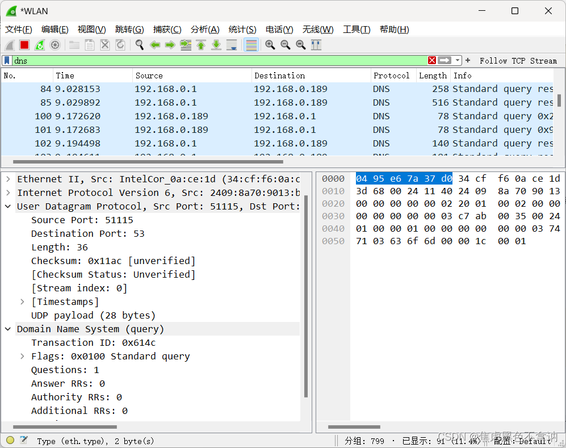Screen dimensions: 566x448
Task: Expand the Internet Protocol Version 6 node
Action: coord(9,193)
